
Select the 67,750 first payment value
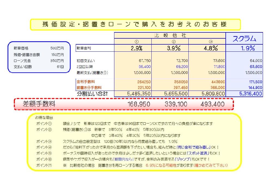click(145, 61)
